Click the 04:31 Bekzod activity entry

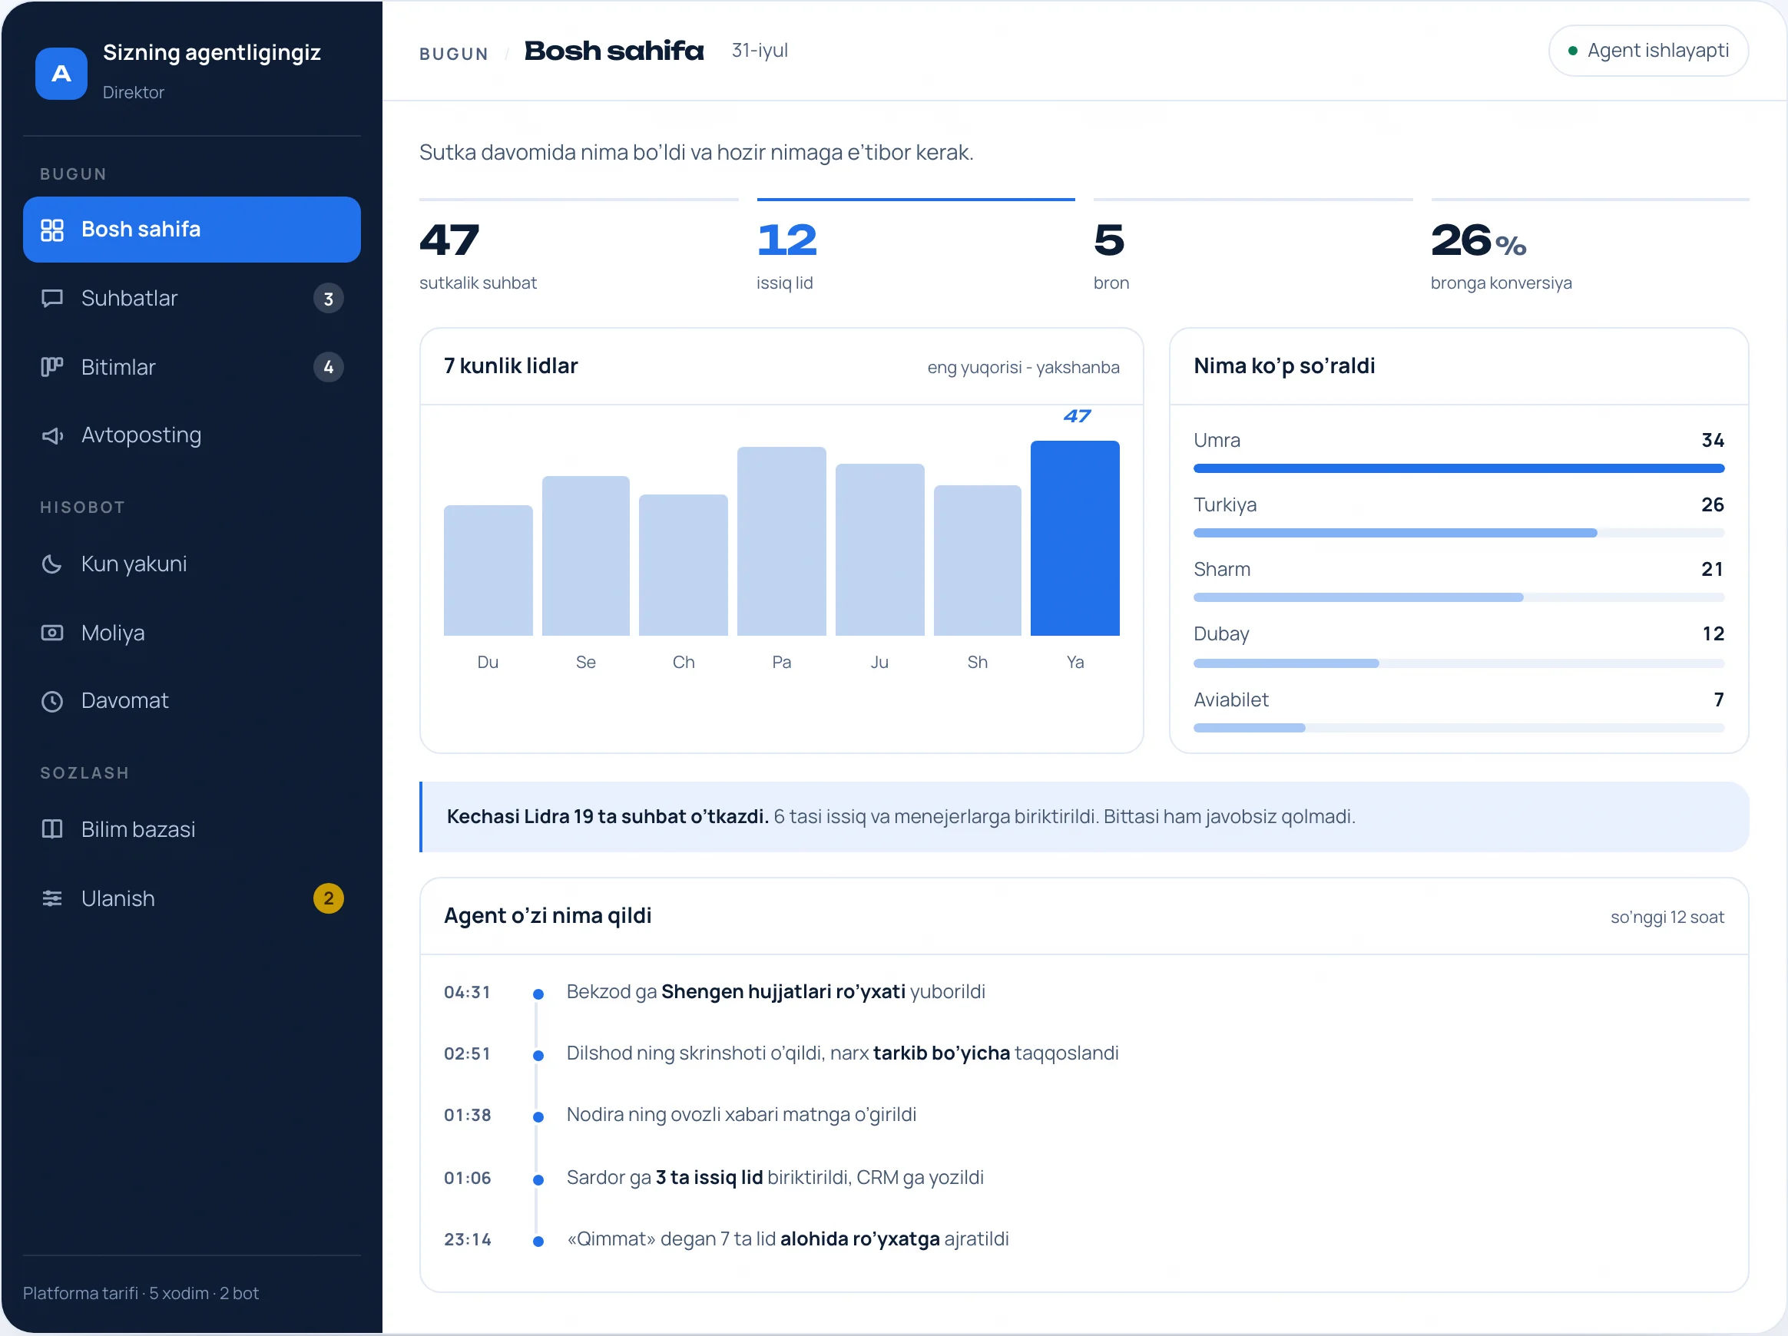coord(1083,993)
